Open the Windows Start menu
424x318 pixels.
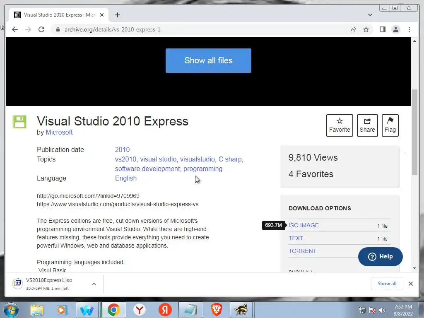pyautogui.click(x=11, y=310)
